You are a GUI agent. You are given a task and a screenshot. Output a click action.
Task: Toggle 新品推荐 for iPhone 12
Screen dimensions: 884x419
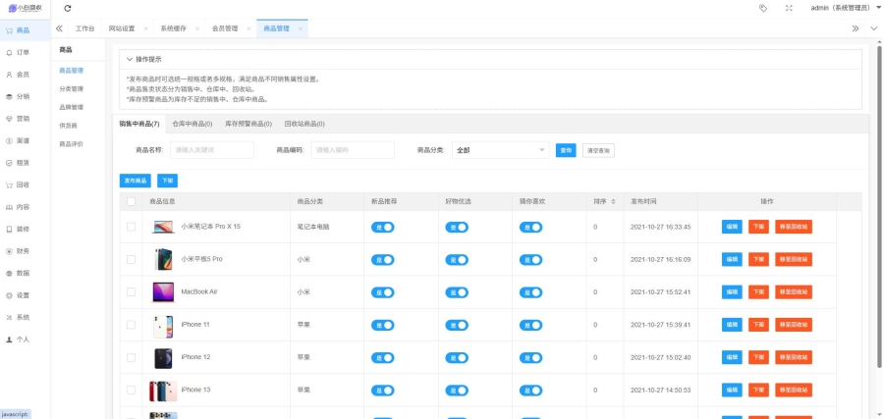click(x=382, y=357)
